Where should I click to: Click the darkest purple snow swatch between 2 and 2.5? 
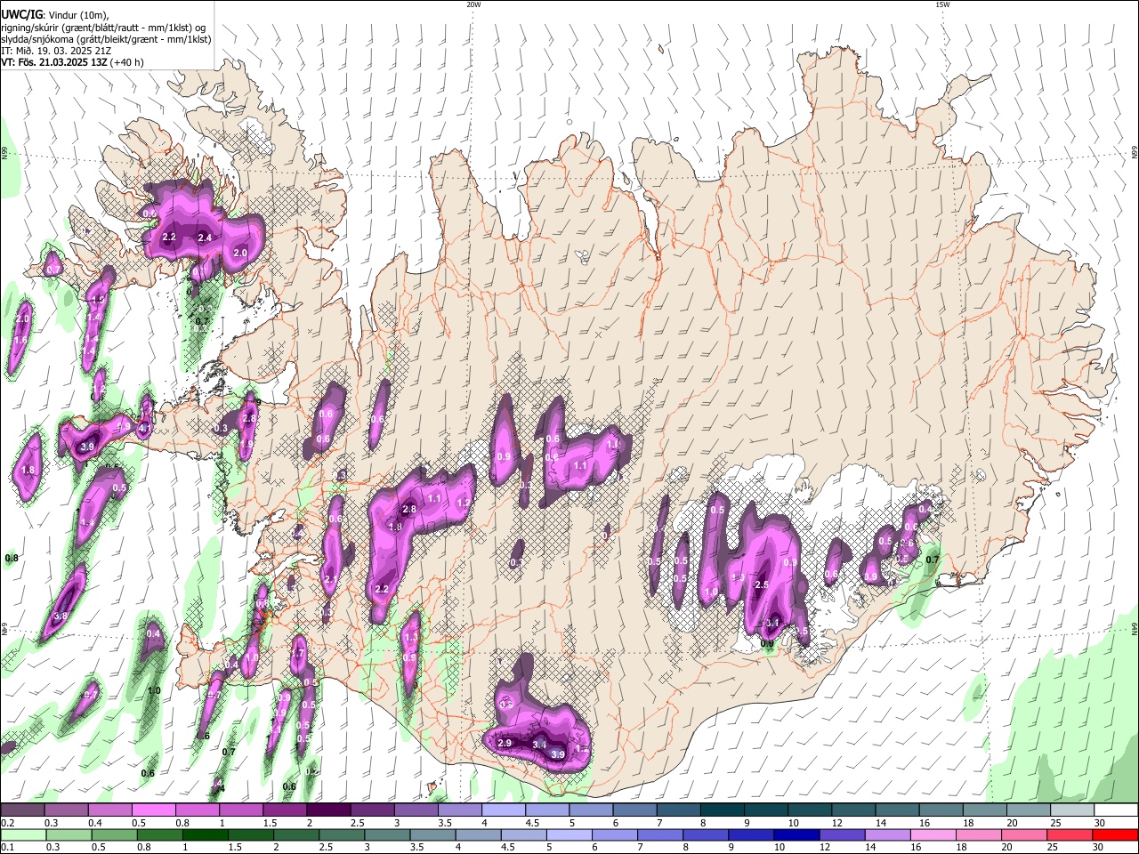coord(328,810)
